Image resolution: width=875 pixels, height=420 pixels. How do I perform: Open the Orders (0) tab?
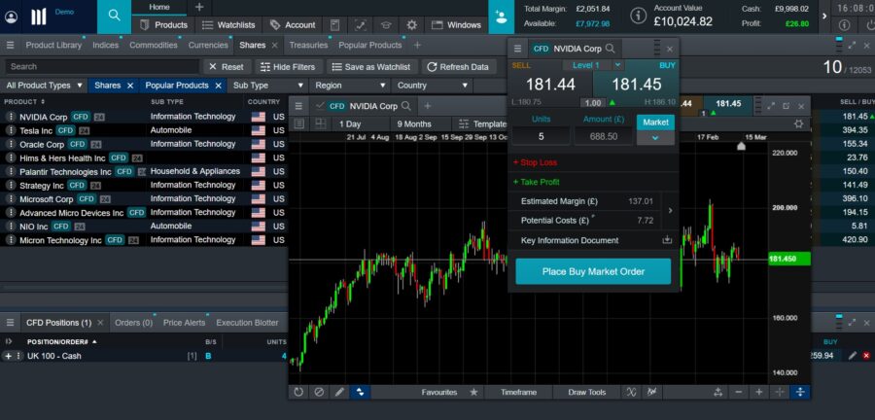134,323
